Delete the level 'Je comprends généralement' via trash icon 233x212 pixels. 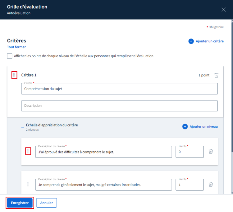[x=211, y=185]
